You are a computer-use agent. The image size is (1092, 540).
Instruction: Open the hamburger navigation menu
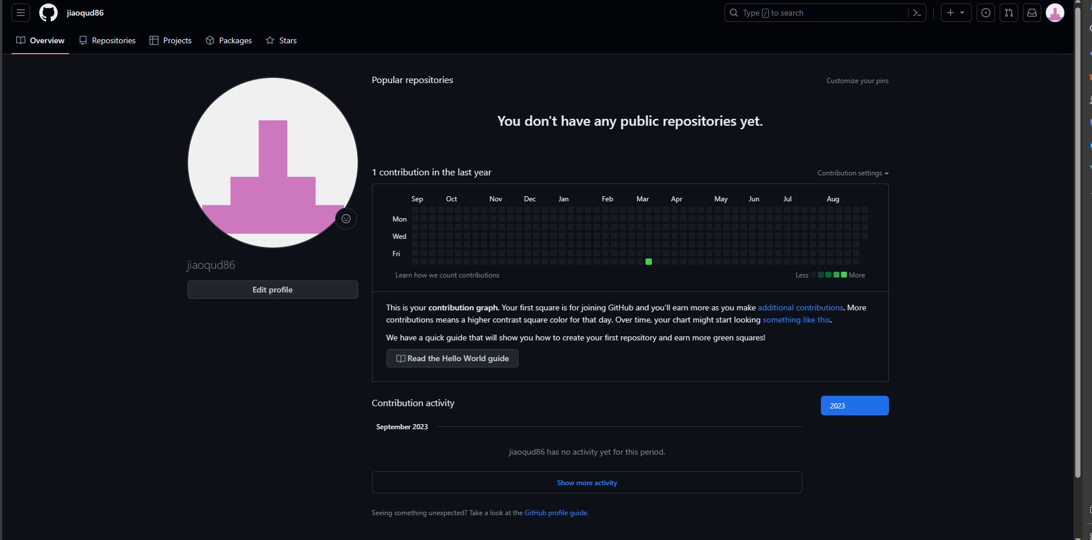point(21,13)
